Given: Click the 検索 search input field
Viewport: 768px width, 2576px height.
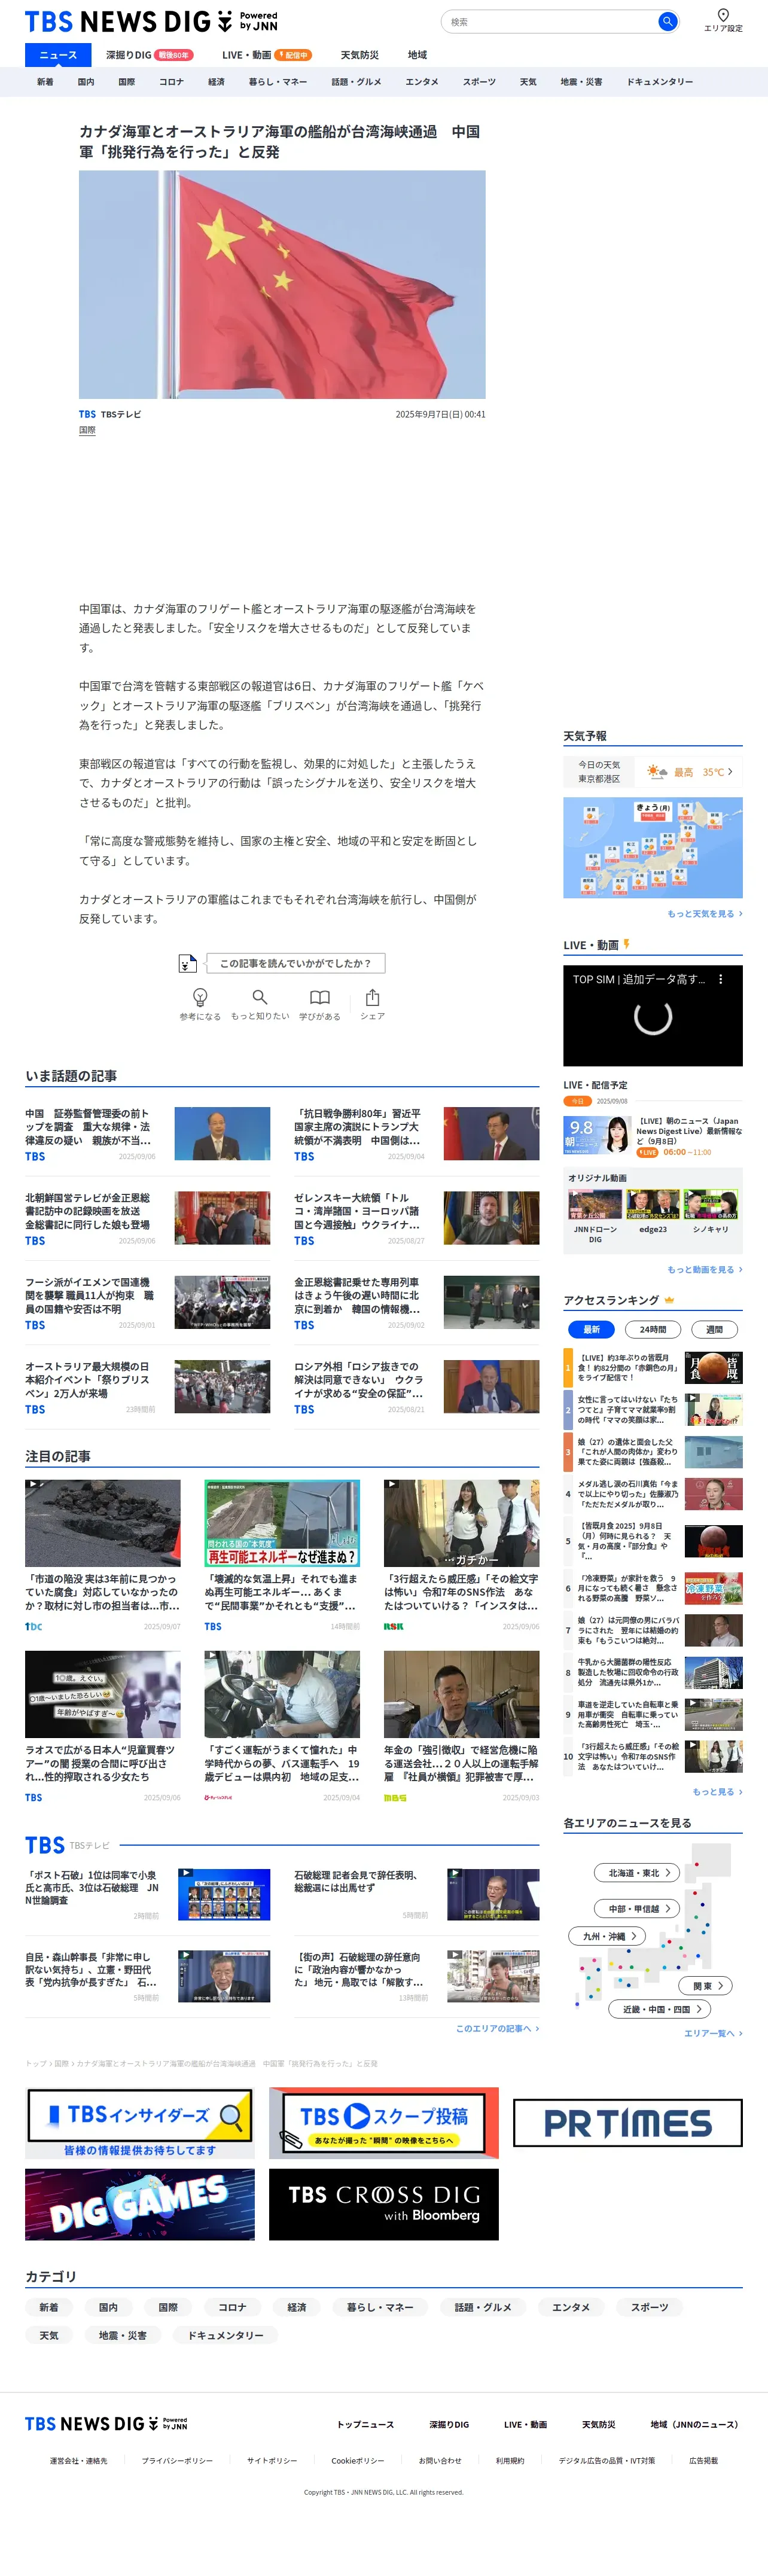Looking at the screenshot, I should coord(550,21).
